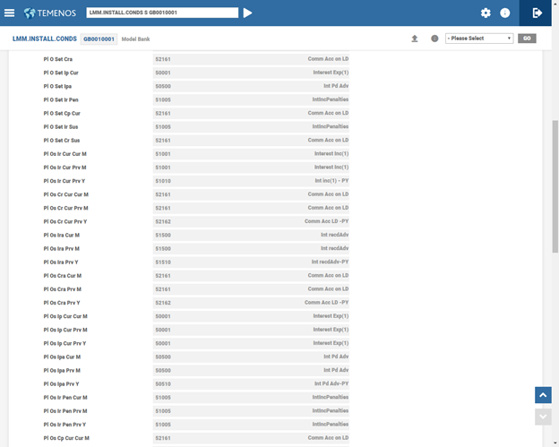Run the command with the play arrow

(248, 13)
